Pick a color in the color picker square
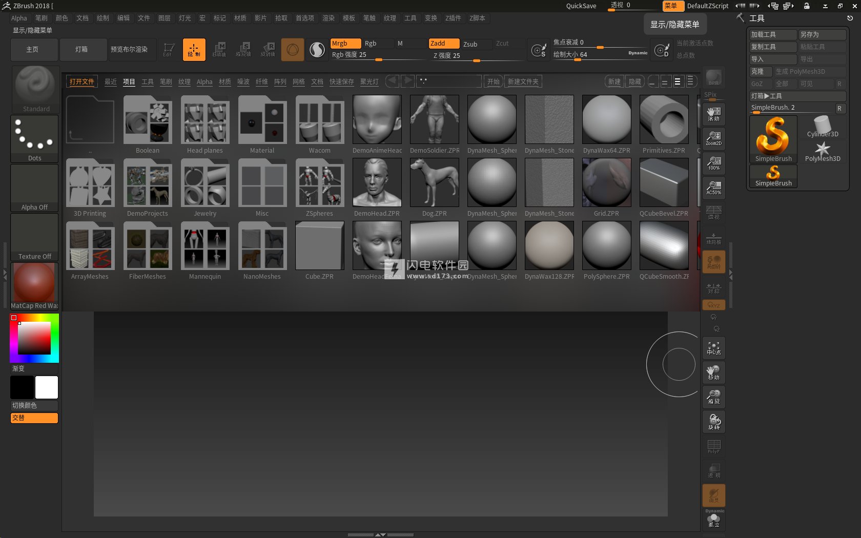Screen dimensions: 861x538 (34, 338)
